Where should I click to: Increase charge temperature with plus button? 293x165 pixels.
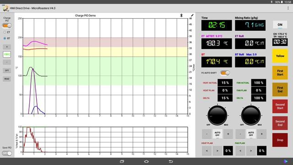pyautogui.click(x=7, y=47)
